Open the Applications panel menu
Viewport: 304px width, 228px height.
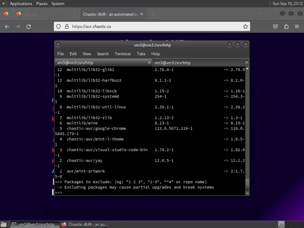click(21, 4)
